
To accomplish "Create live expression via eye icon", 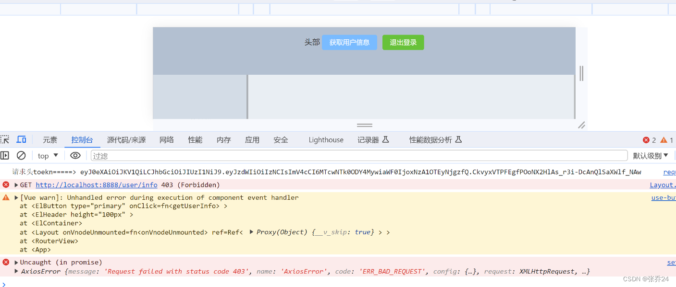I will (75, 155).
